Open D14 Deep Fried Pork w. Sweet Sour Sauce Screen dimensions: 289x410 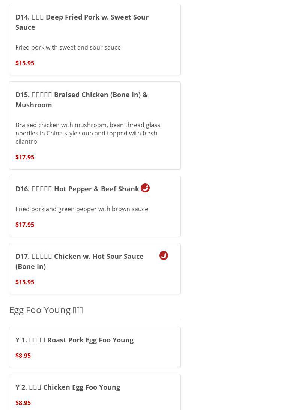[82, 22]
